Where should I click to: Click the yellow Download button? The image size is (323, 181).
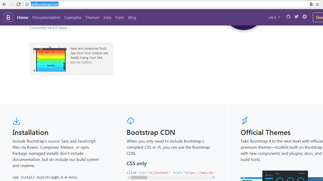[318, 17]
